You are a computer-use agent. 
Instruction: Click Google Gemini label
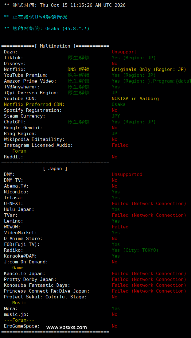point(23,128)
